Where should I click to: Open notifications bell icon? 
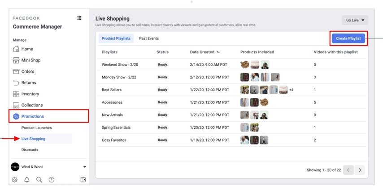[x=27, y=180]
